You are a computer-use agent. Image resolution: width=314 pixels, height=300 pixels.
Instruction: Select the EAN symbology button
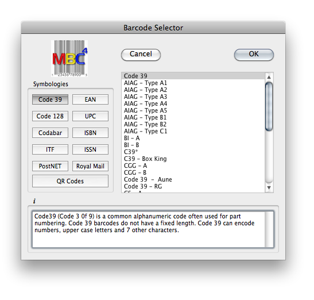[90, 99]
